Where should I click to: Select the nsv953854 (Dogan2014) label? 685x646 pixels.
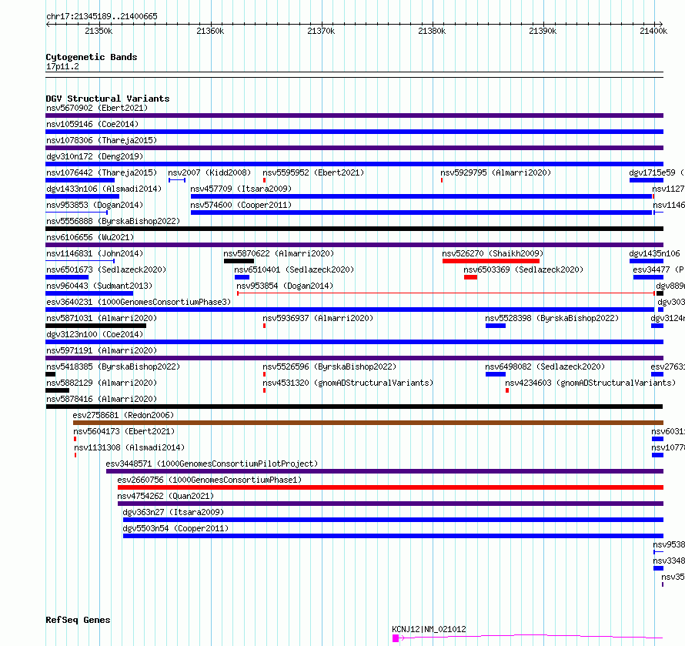point(285,286)
